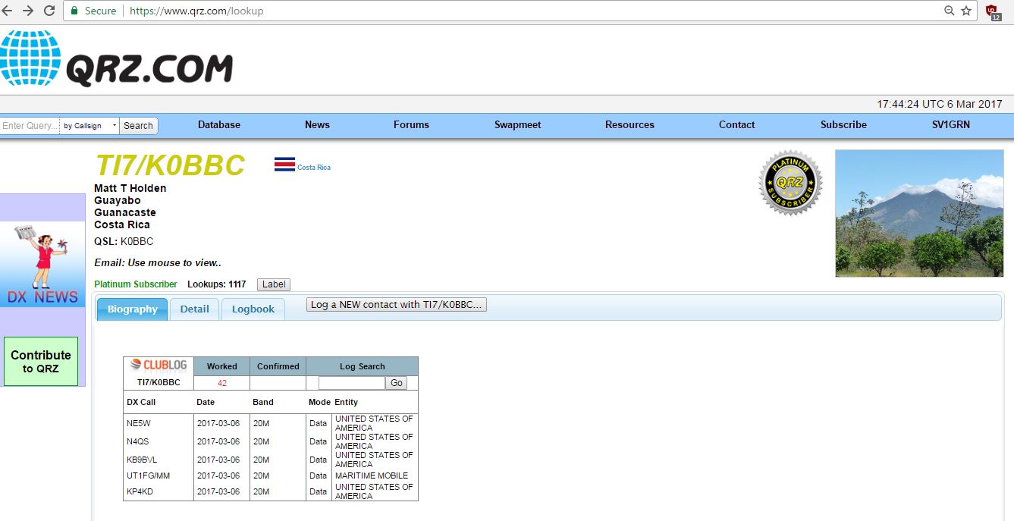The width and height of the screenshot is (1014, 521).
Task: Click the Search button
Action: (x=138, y=126)
